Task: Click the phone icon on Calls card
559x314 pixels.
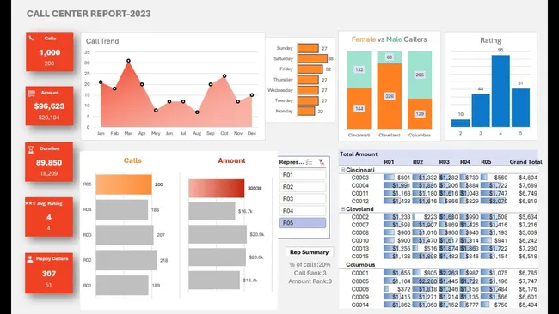Action: [x=32, y=38]
